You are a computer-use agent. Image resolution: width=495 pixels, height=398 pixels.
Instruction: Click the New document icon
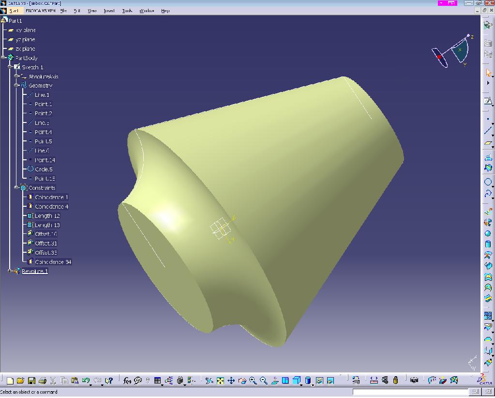click(10, 381)
